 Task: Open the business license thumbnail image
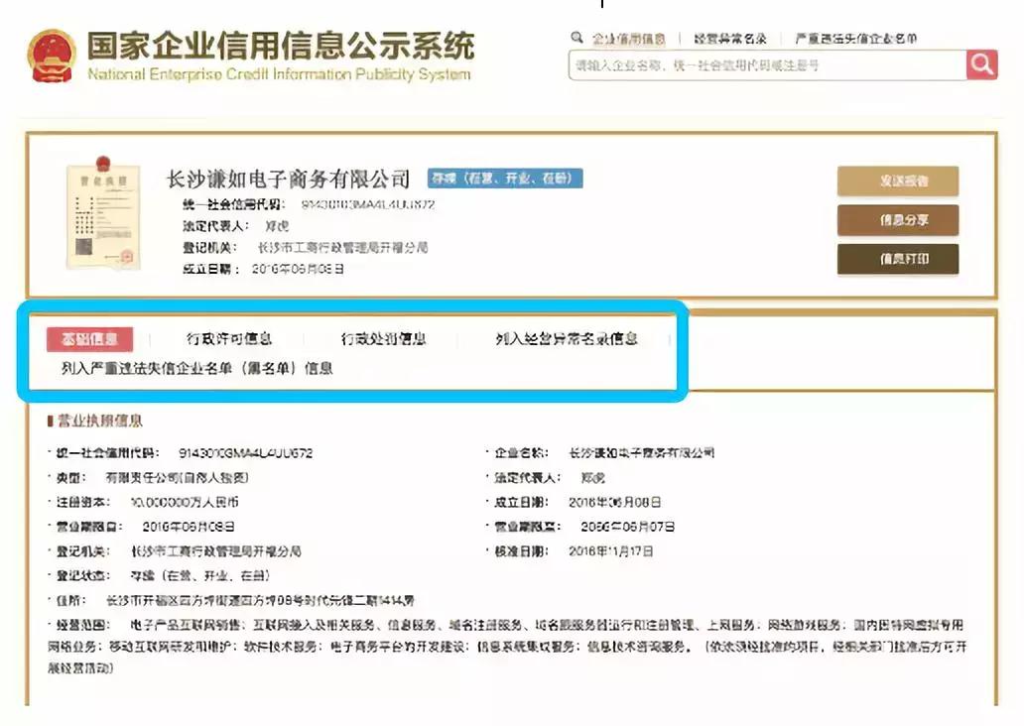pyautogui.click(x=104, y=212)
